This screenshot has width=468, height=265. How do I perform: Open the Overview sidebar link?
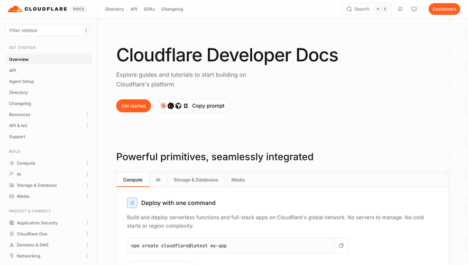pos(49,59)
